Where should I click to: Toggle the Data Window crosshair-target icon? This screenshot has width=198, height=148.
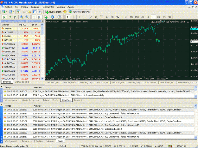tap(24, 12)
